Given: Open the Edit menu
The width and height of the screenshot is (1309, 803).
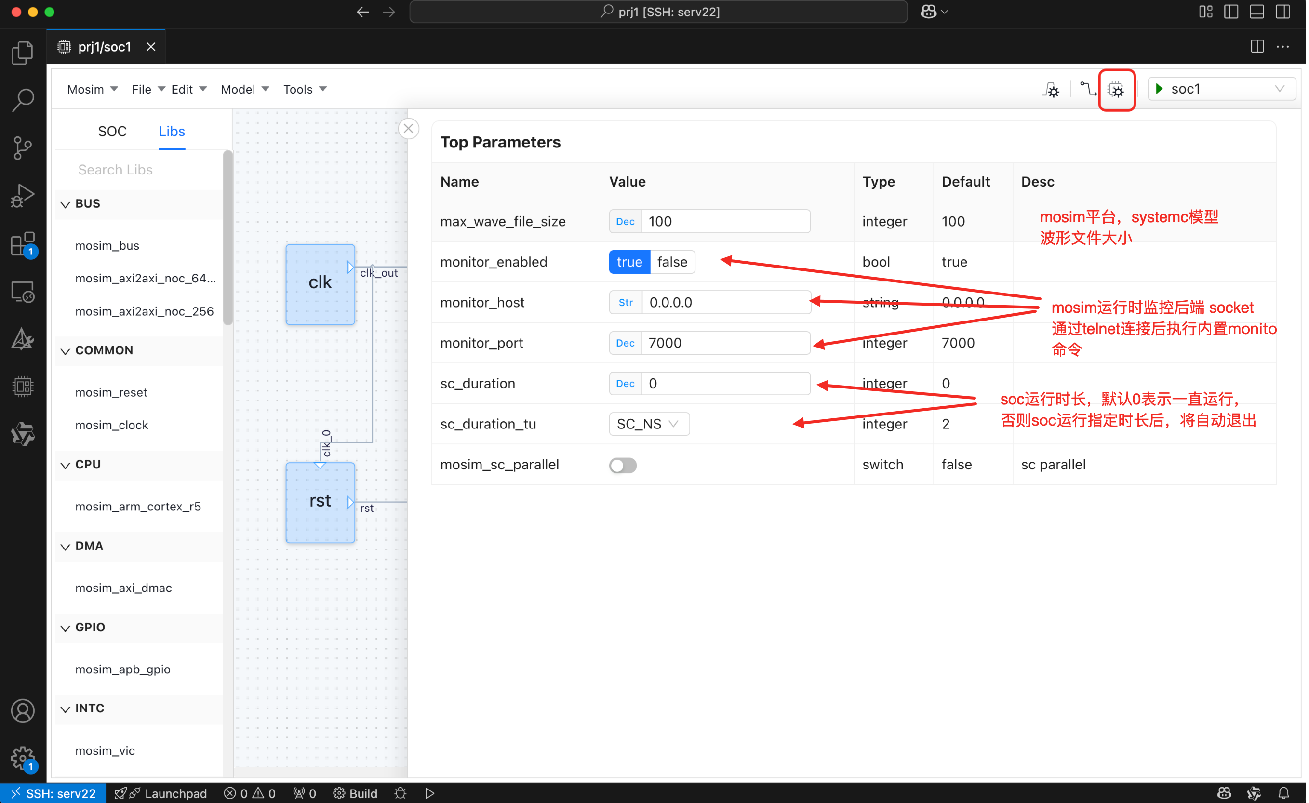Looking at the screenshot, I should 188,89.
